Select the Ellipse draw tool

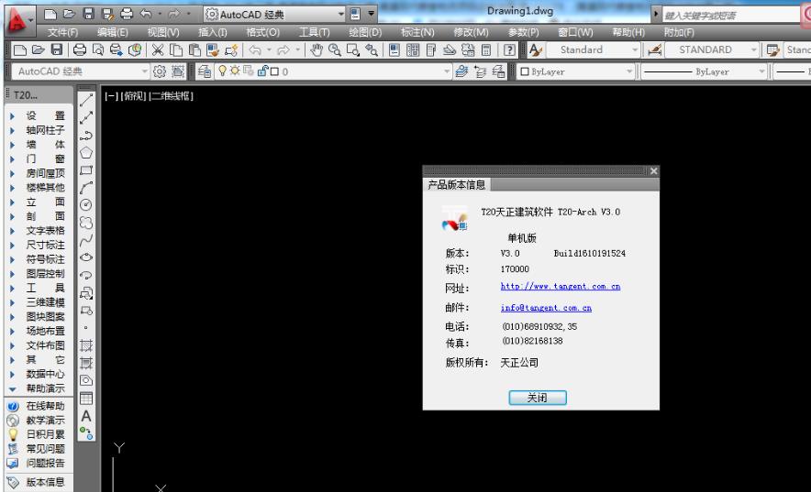[86, 257]
